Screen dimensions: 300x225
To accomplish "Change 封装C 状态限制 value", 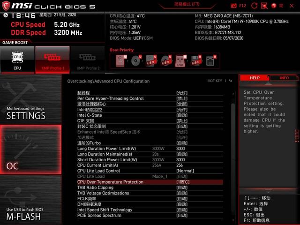I will pyautogui.click(x=182, y=126).
